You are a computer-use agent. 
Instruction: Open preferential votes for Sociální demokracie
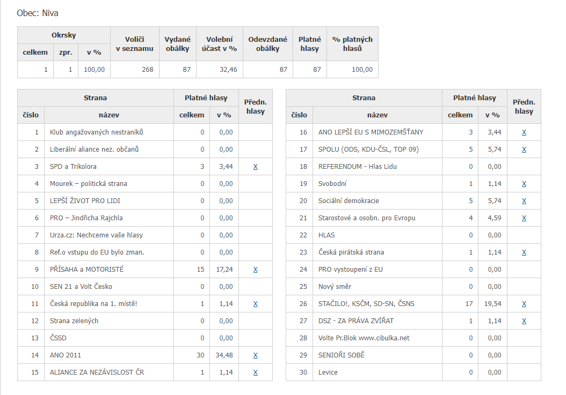pyautogui.click(x=524, y=201)
